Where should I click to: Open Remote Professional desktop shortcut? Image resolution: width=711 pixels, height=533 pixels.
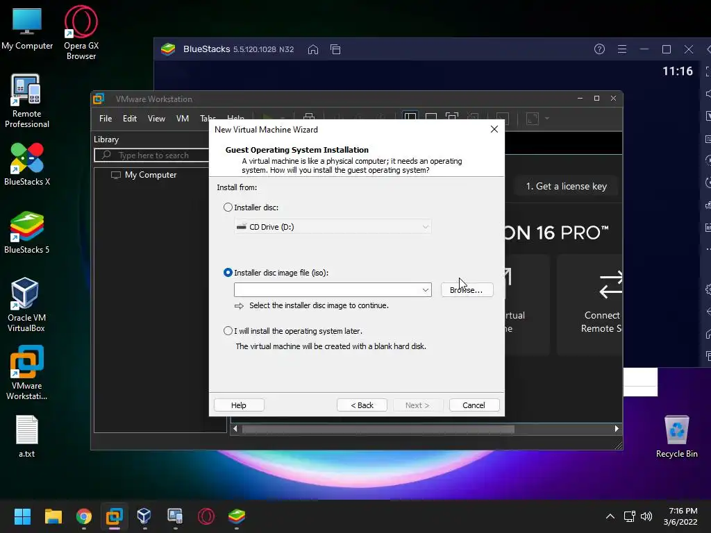27,101
